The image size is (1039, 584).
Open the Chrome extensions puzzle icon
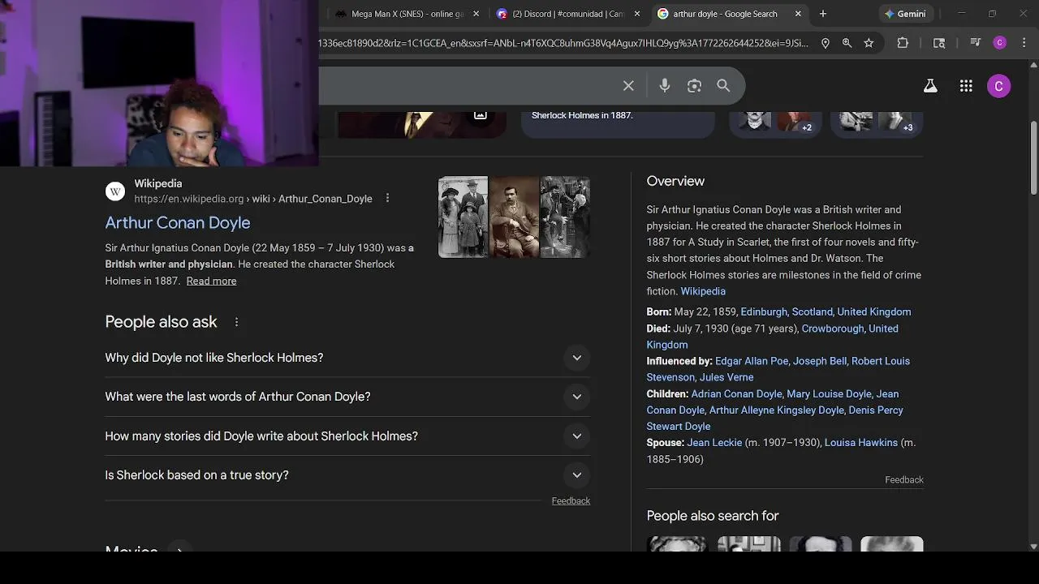pos(903,43)
